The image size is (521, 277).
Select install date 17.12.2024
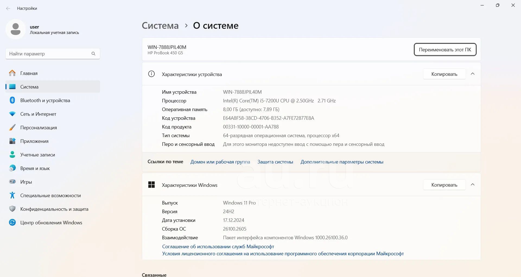pyautogui.click(x=234, y=220)
